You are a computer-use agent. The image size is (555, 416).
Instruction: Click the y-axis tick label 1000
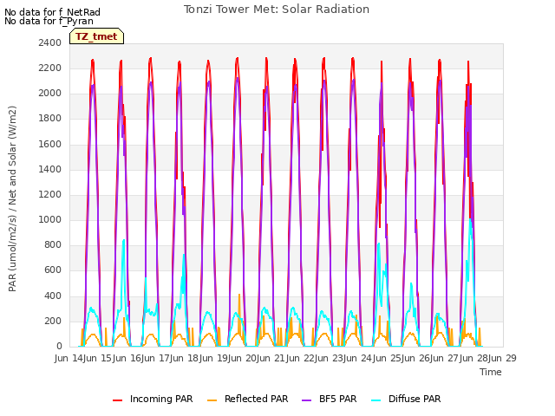click(x=50, y=219)
